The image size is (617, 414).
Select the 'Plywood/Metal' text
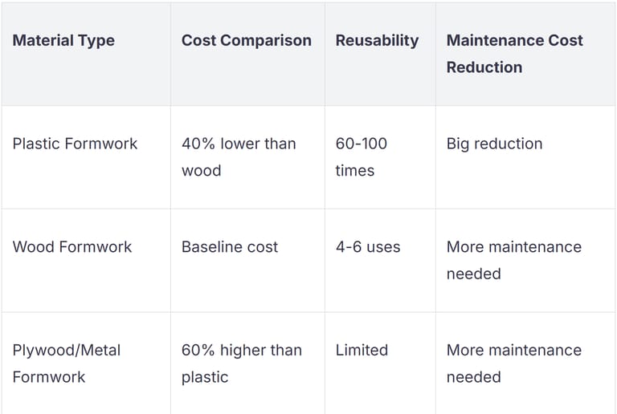pos(66,351)
